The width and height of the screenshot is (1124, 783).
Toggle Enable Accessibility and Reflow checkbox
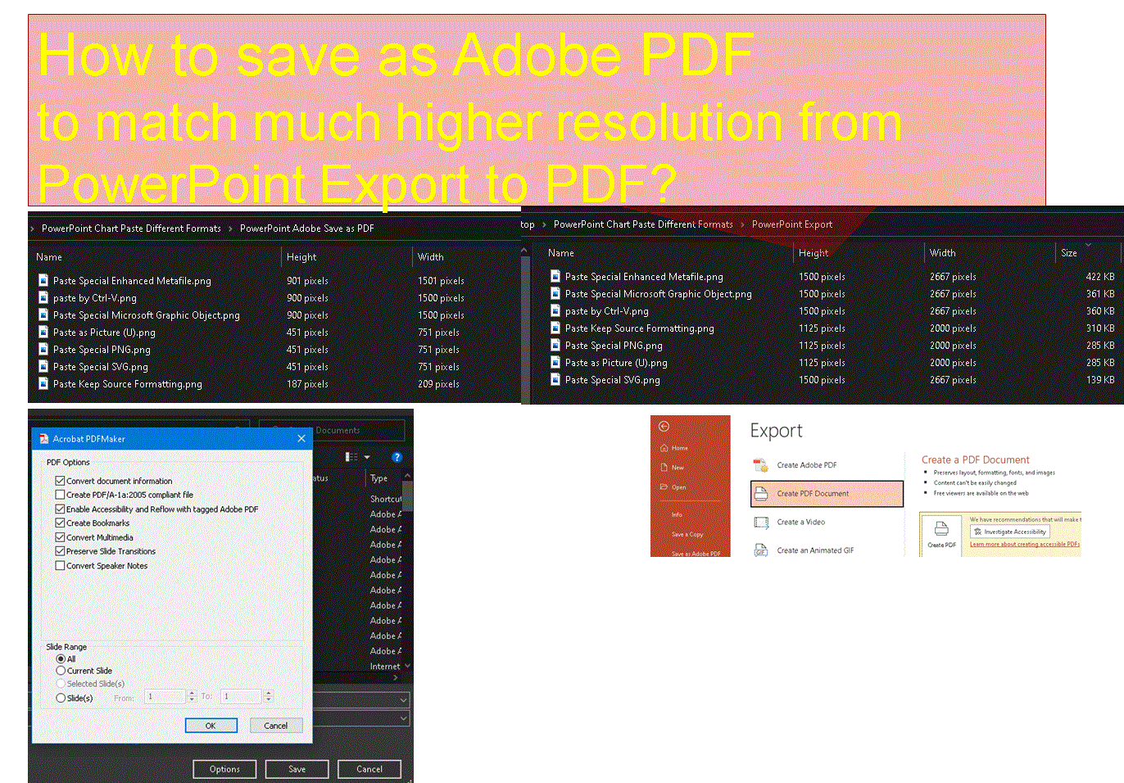(60, 509)
